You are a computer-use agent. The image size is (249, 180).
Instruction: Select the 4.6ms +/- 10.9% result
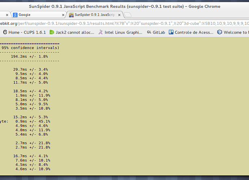(33, 169)
